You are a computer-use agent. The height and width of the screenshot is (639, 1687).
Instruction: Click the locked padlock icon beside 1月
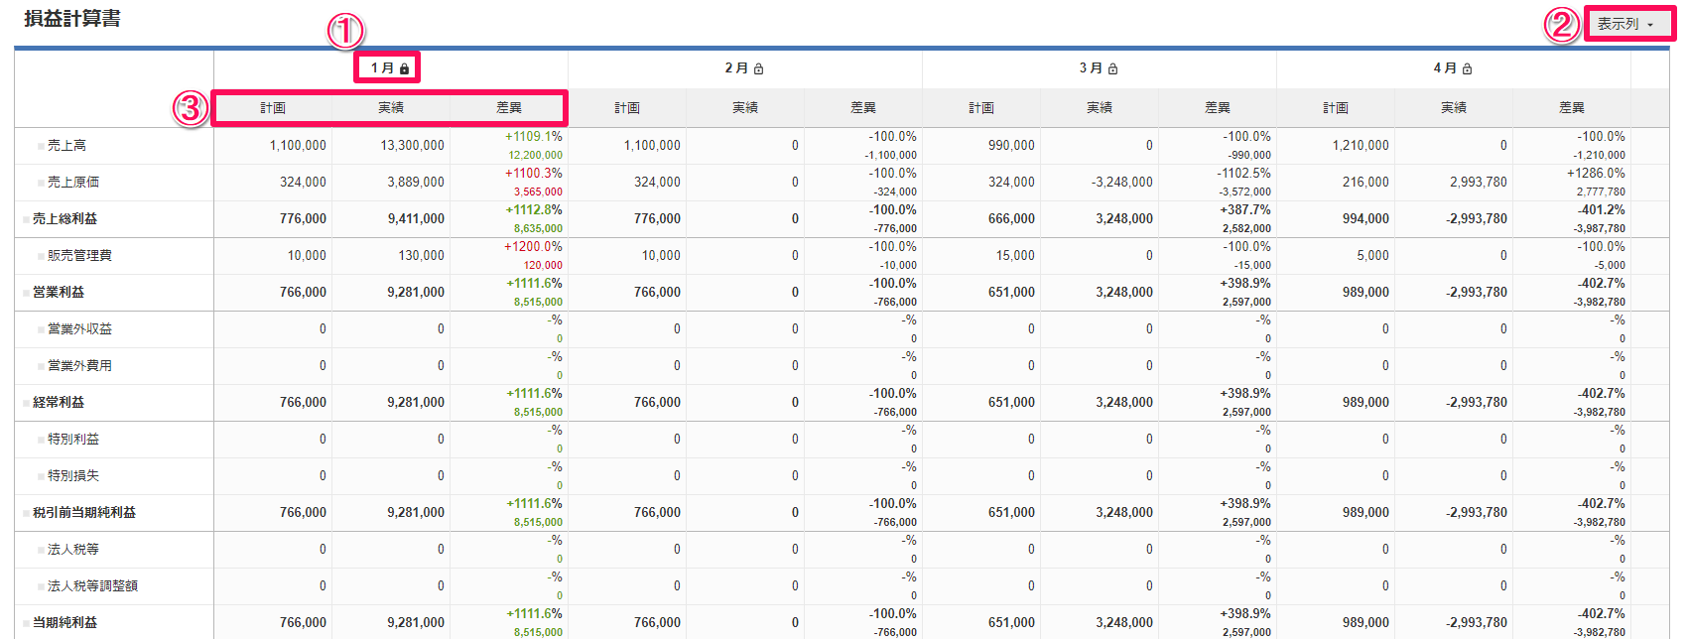tap(405, 68)
